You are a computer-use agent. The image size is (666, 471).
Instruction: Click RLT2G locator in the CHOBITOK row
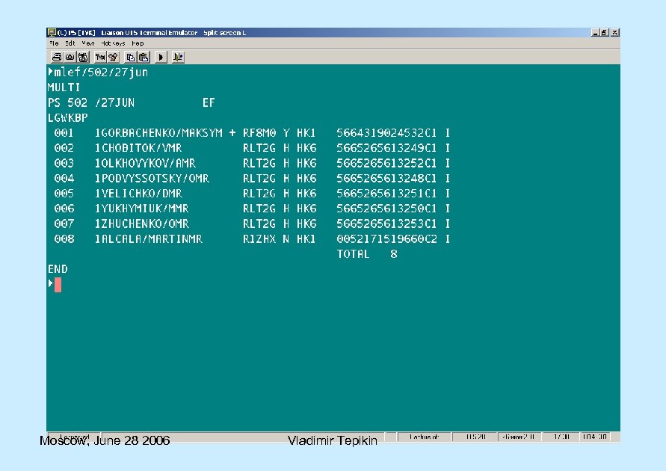259,148
